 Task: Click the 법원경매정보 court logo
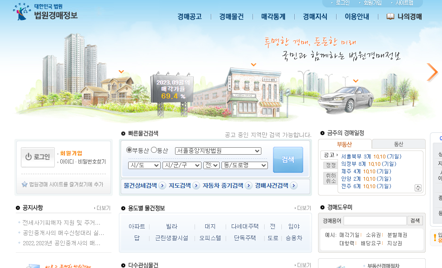(x=45, y=12)
